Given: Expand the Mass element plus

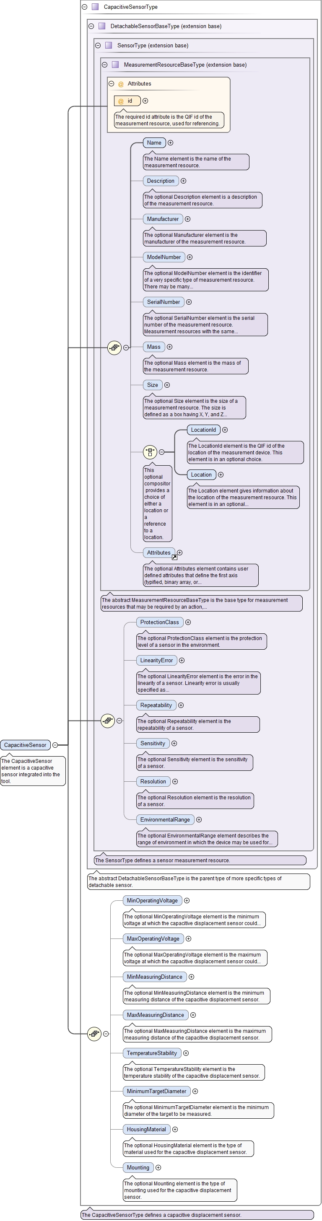Looking at the screenshot, I should coord(169,347).
